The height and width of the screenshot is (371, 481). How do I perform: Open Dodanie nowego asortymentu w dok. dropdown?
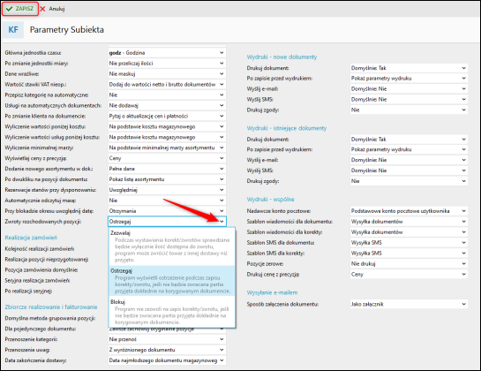pyautogui.click(x=167, y=169)
